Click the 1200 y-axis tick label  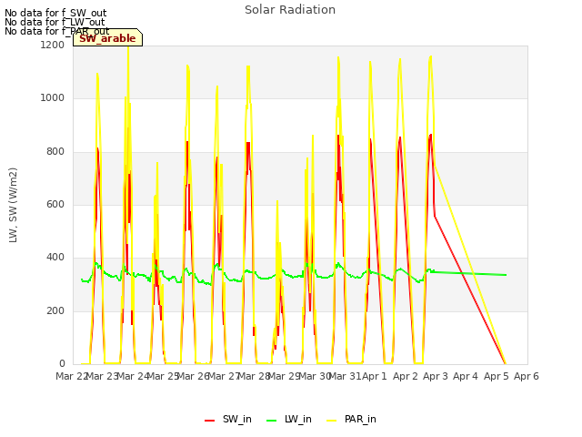pos(53,45)
